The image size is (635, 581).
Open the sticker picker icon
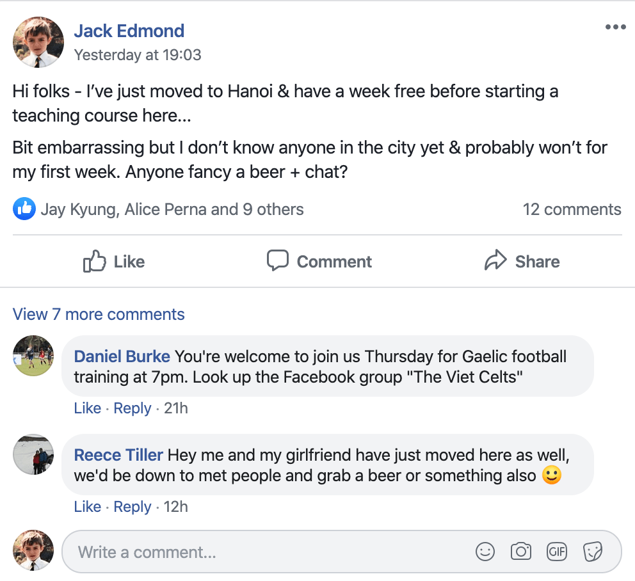tap(593, 551)
